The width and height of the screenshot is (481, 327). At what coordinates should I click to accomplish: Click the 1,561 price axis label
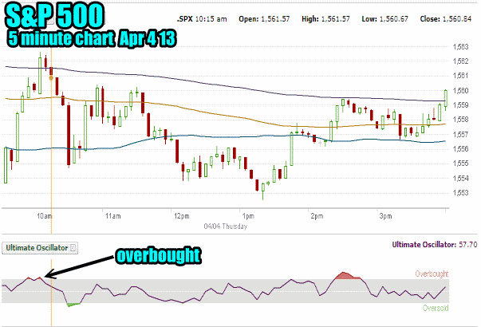461,76
